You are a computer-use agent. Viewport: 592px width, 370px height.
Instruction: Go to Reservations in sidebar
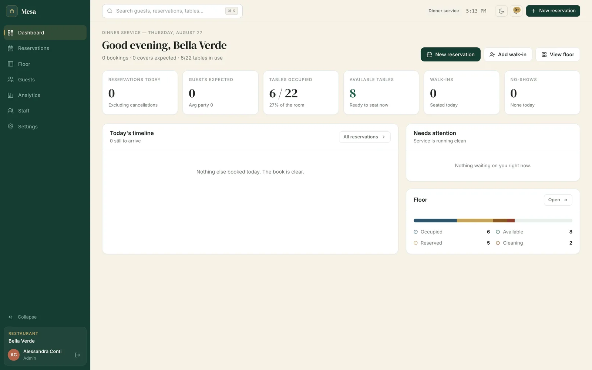pos(45,48)
